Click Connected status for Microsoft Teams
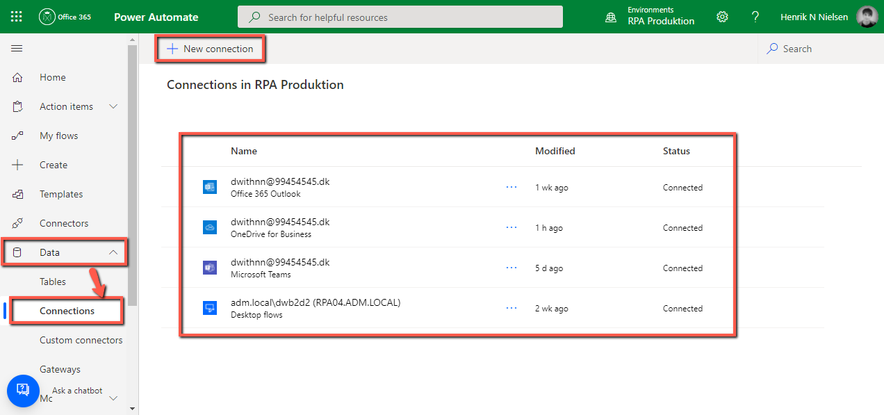This screenshot has width=884, height=415. [683, 268]
